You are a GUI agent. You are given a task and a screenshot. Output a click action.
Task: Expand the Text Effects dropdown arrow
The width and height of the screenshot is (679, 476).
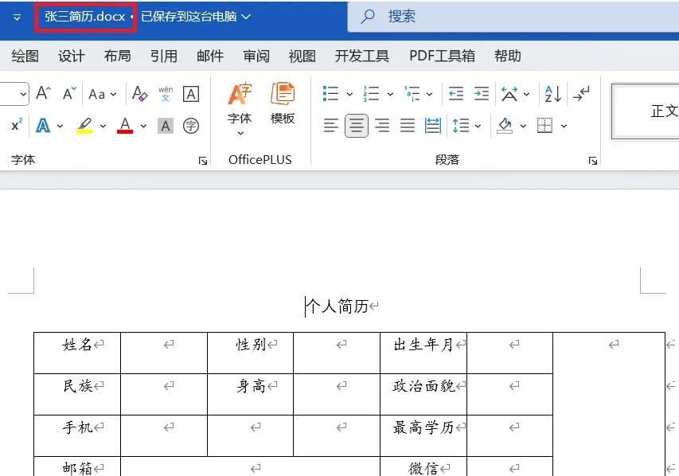point(60,127)
